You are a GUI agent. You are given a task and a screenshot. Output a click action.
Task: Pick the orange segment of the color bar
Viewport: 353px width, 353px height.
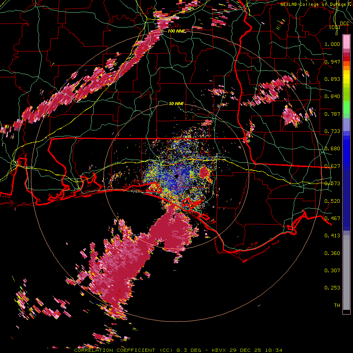coord(346,68)
